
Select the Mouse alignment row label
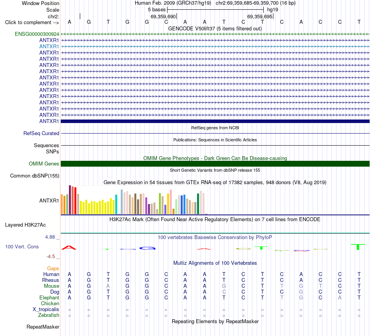click(51, 286)
